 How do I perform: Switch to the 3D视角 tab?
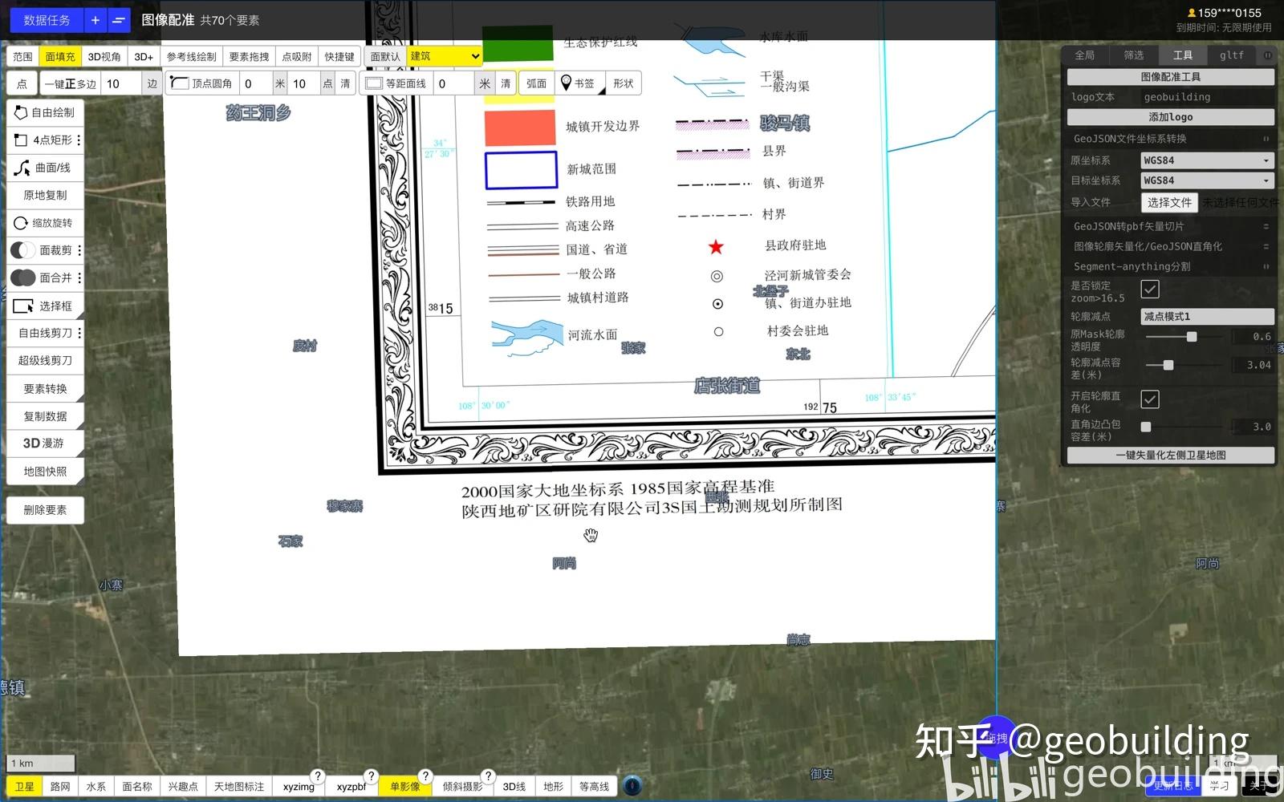coord(105,56)
